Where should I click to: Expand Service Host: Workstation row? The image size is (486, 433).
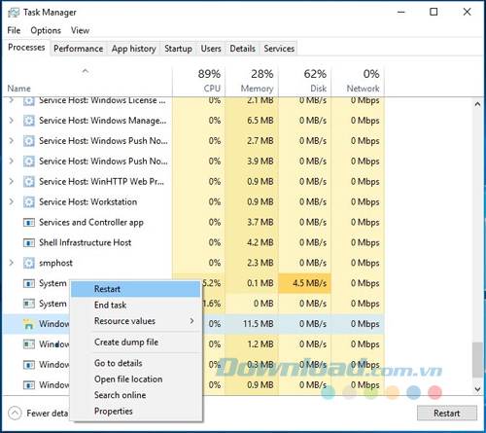pyautogui.click(x=12, y=201)
